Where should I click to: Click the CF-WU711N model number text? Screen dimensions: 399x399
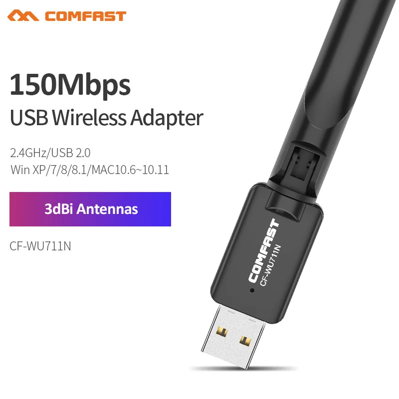click(40, 246)
